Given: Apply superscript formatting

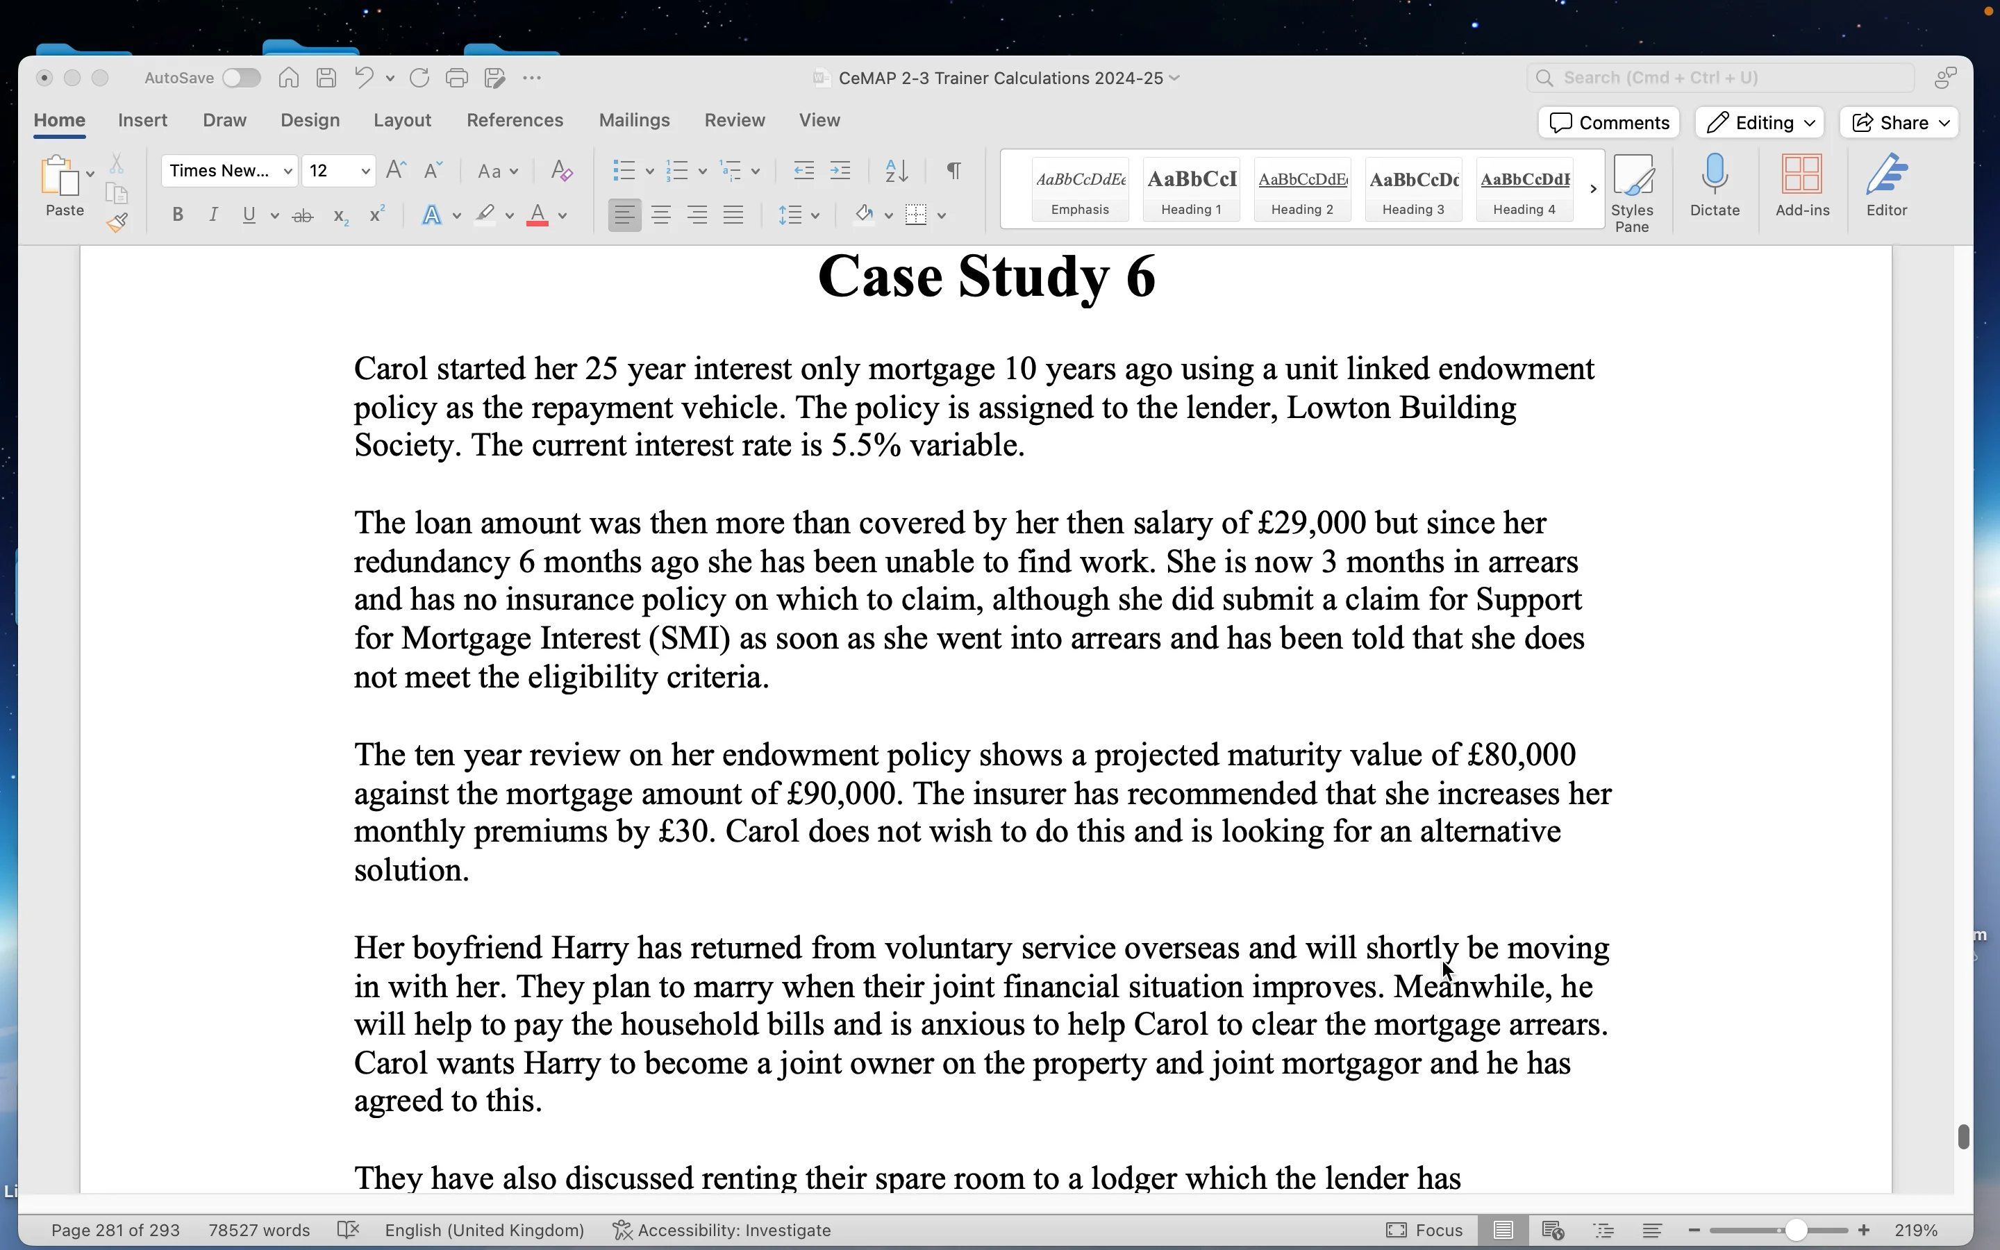Looking at the screenshot, I should tap(377, 215).
